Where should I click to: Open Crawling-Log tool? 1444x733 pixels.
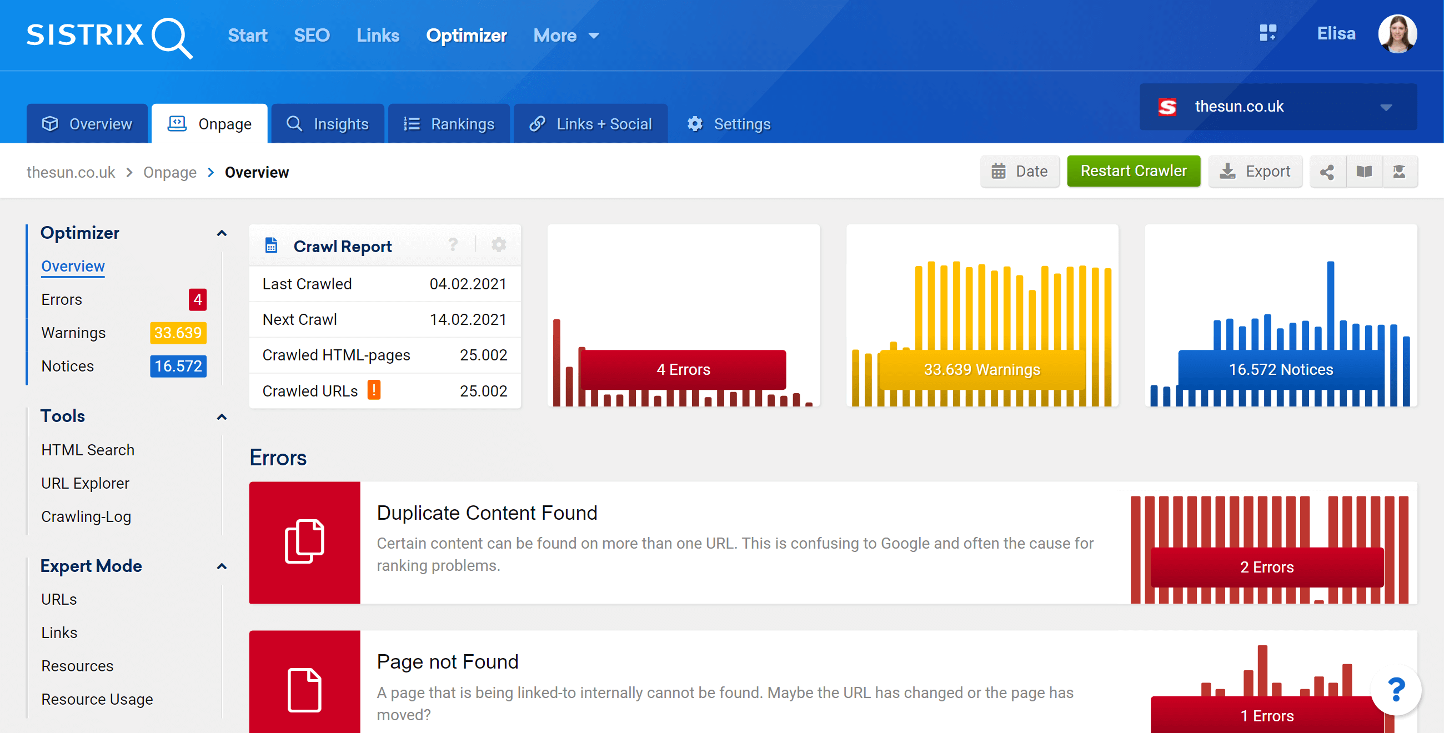[x=86, y=516]
